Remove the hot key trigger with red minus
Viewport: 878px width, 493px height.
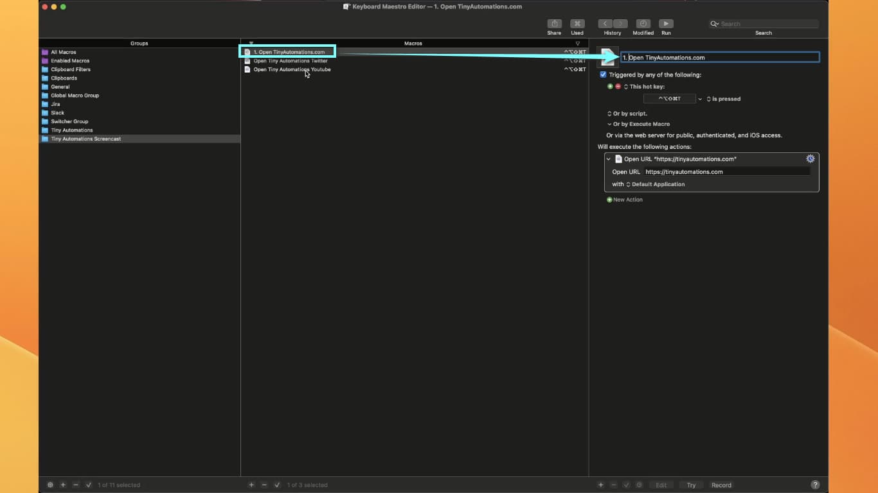point(618,87)
